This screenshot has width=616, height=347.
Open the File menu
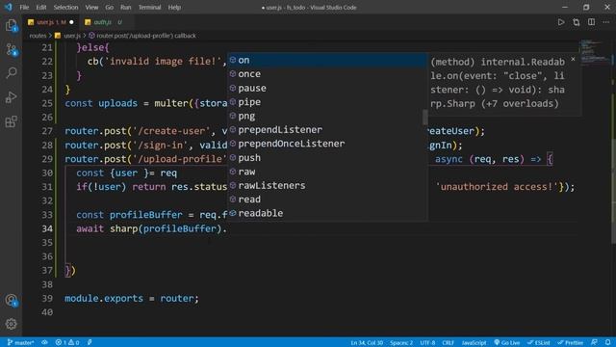pyautogui.click(x=24, y=7)
